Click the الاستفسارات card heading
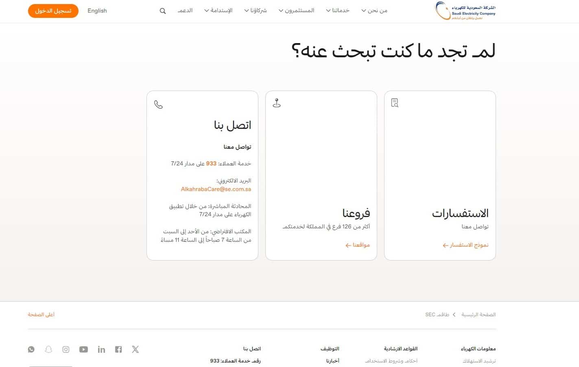579x367 pixels. click(460, 213)
